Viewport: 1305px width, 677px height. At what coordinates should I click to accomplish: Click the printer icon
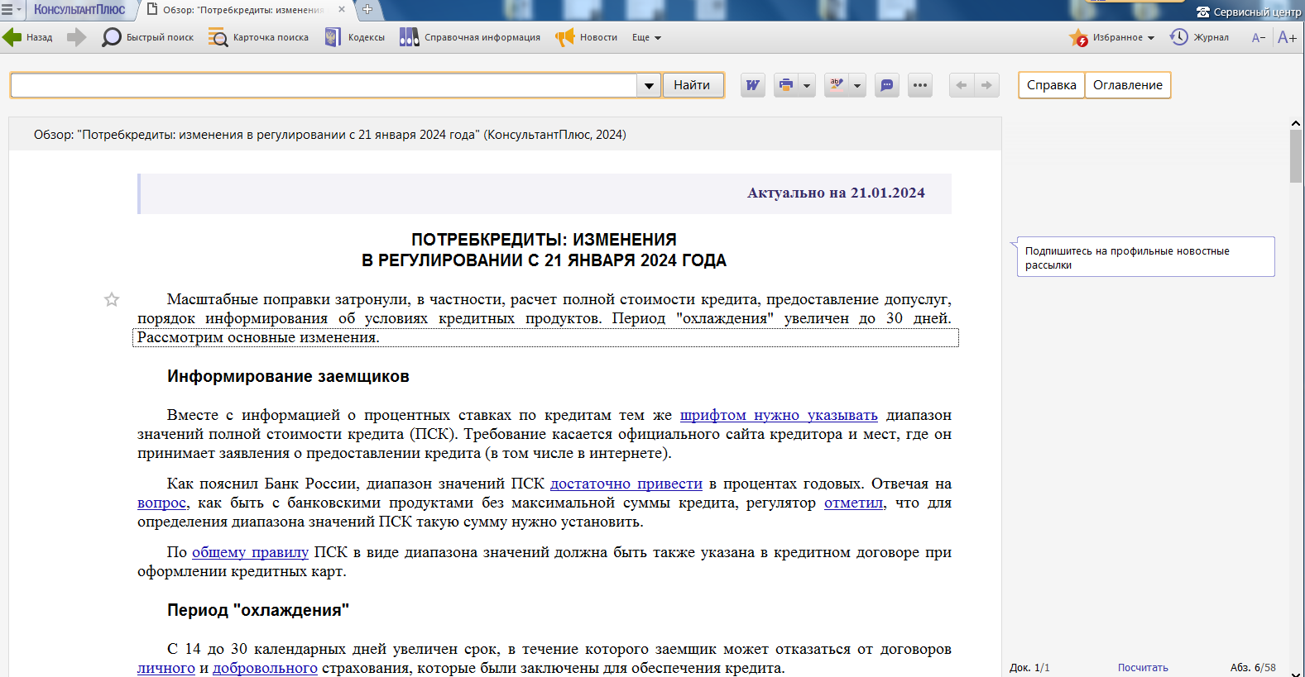point(786,85)
